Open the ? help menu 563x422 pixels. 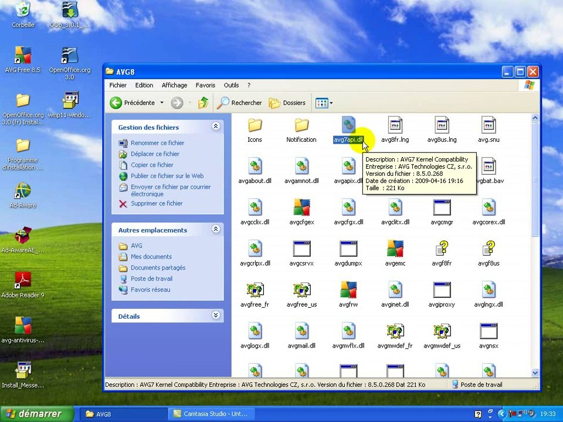(249, 85)
